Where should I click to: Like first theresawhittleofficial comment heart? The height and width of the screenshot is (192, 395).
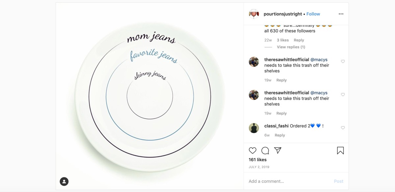pyautogui.click(x=343, y=61)
